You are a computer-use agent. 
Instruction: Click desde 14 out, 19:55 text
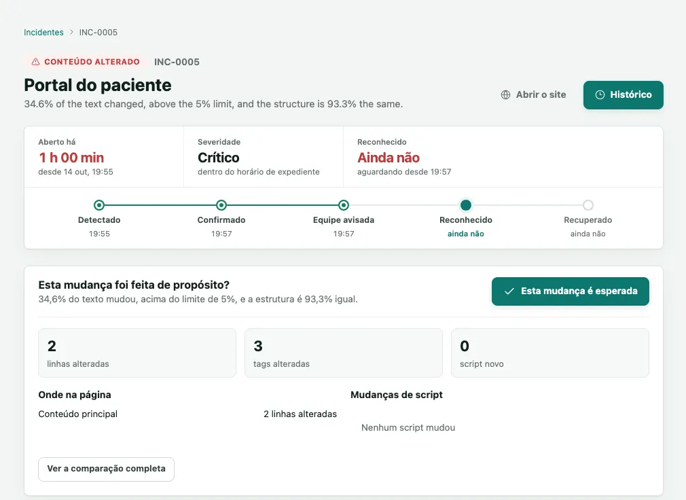coord(75,172)
